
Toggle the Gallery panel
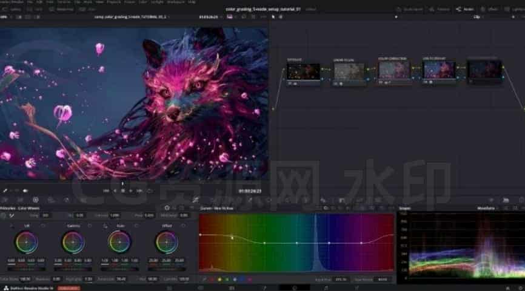point(12,9)
